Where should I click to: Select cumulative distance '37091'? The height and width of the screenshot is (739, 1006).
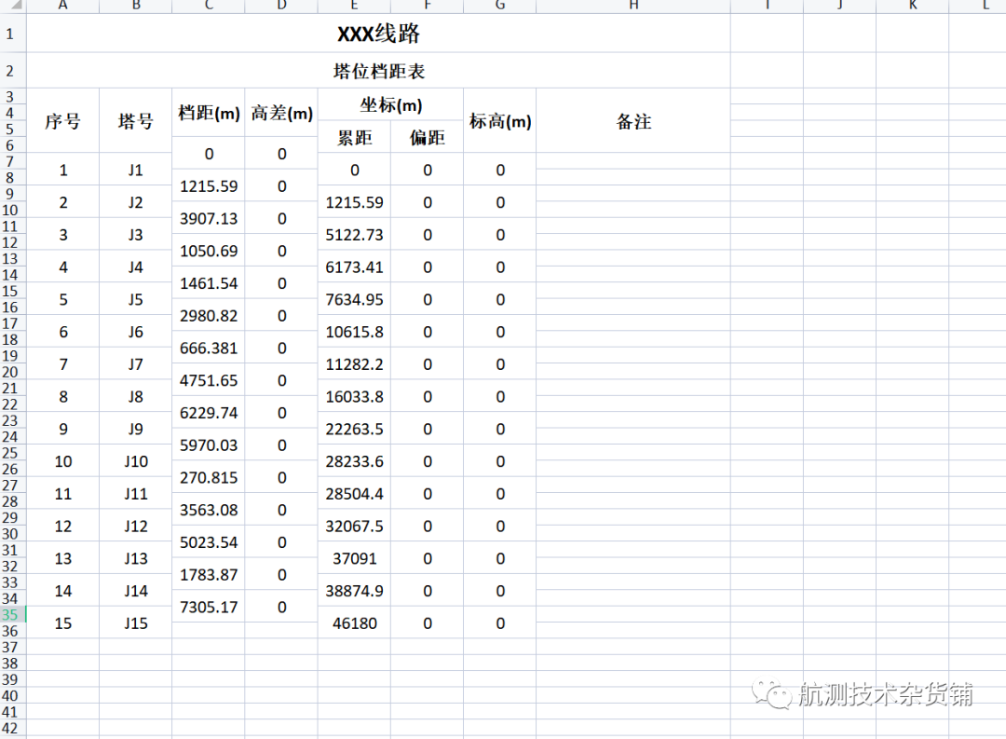pos(354,558)
